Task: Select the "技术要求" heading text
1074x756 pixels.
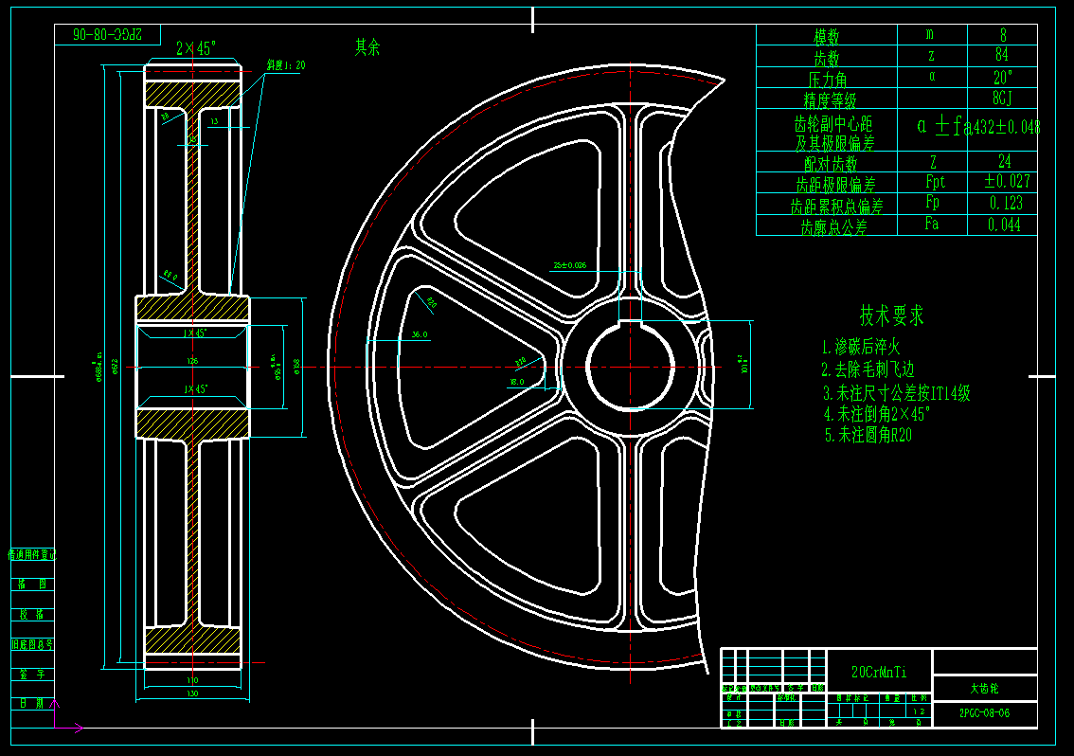Action: (x=891, y=315)
